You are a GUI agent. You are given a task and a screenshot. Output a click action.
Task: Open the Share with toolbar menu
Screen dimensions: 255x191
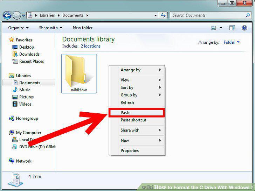coord(50,28)
